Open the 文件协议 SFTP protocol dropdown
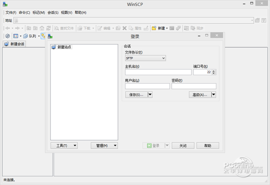 tap(145, 58)
